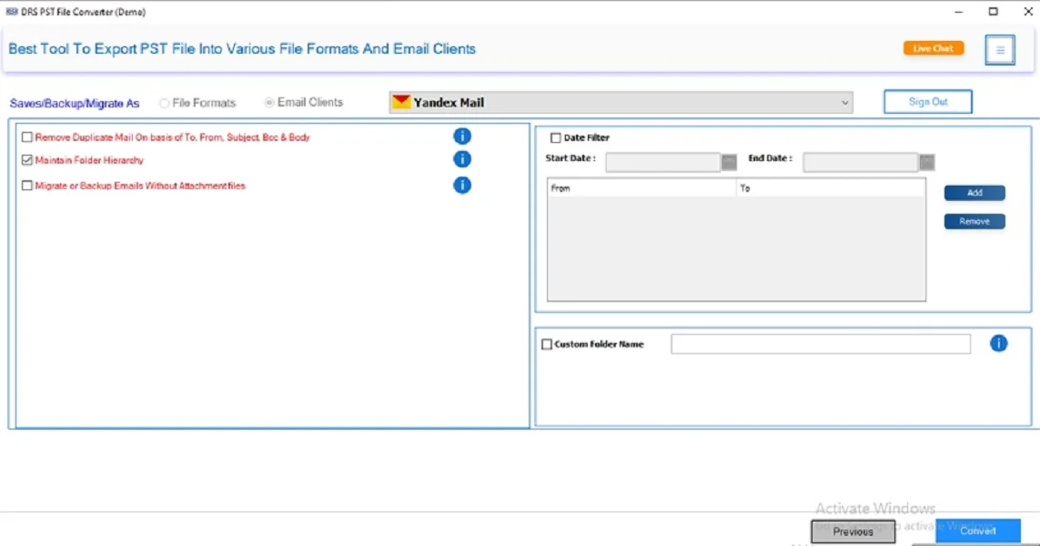Enable the Date Filter checkbox
This screenshot has height=546, width=1040.
click(x=556, y=138)
